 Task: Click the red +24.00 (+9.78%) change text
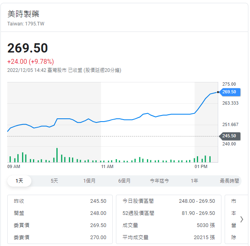31,61
